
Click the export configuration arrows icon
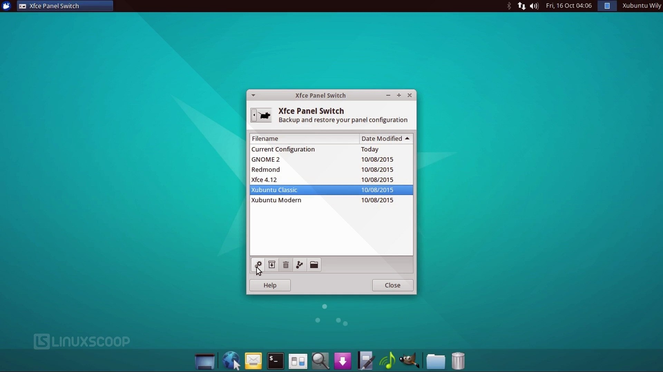click(300, 265)
